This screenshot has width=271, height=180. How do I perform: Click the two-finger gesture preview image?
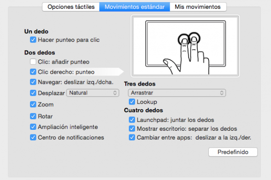tap(185, 46)
